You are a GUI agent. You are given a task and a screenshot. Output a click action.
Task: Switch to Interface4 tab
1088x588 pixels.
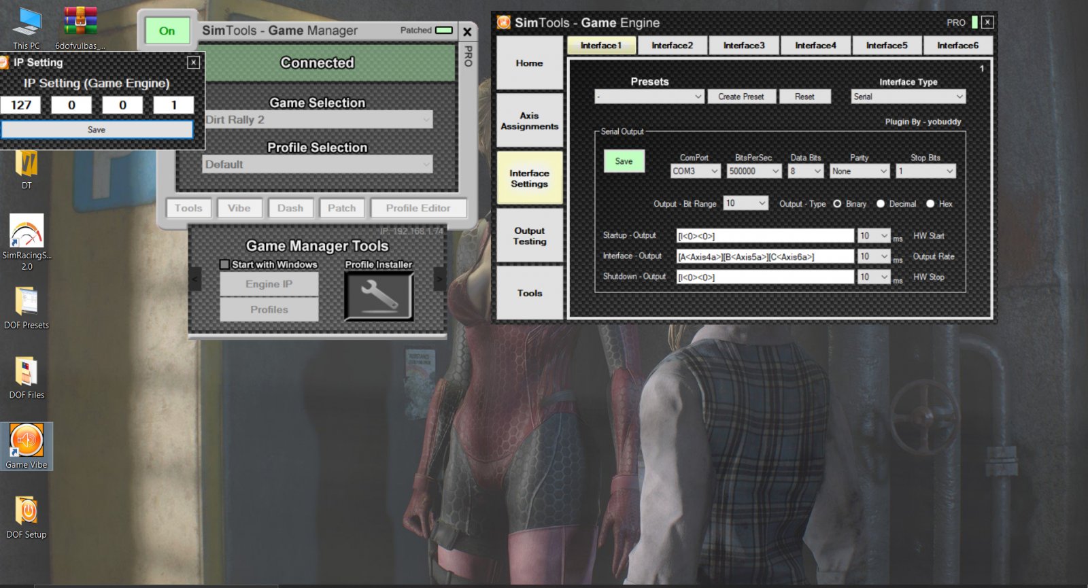click(815, 46)
